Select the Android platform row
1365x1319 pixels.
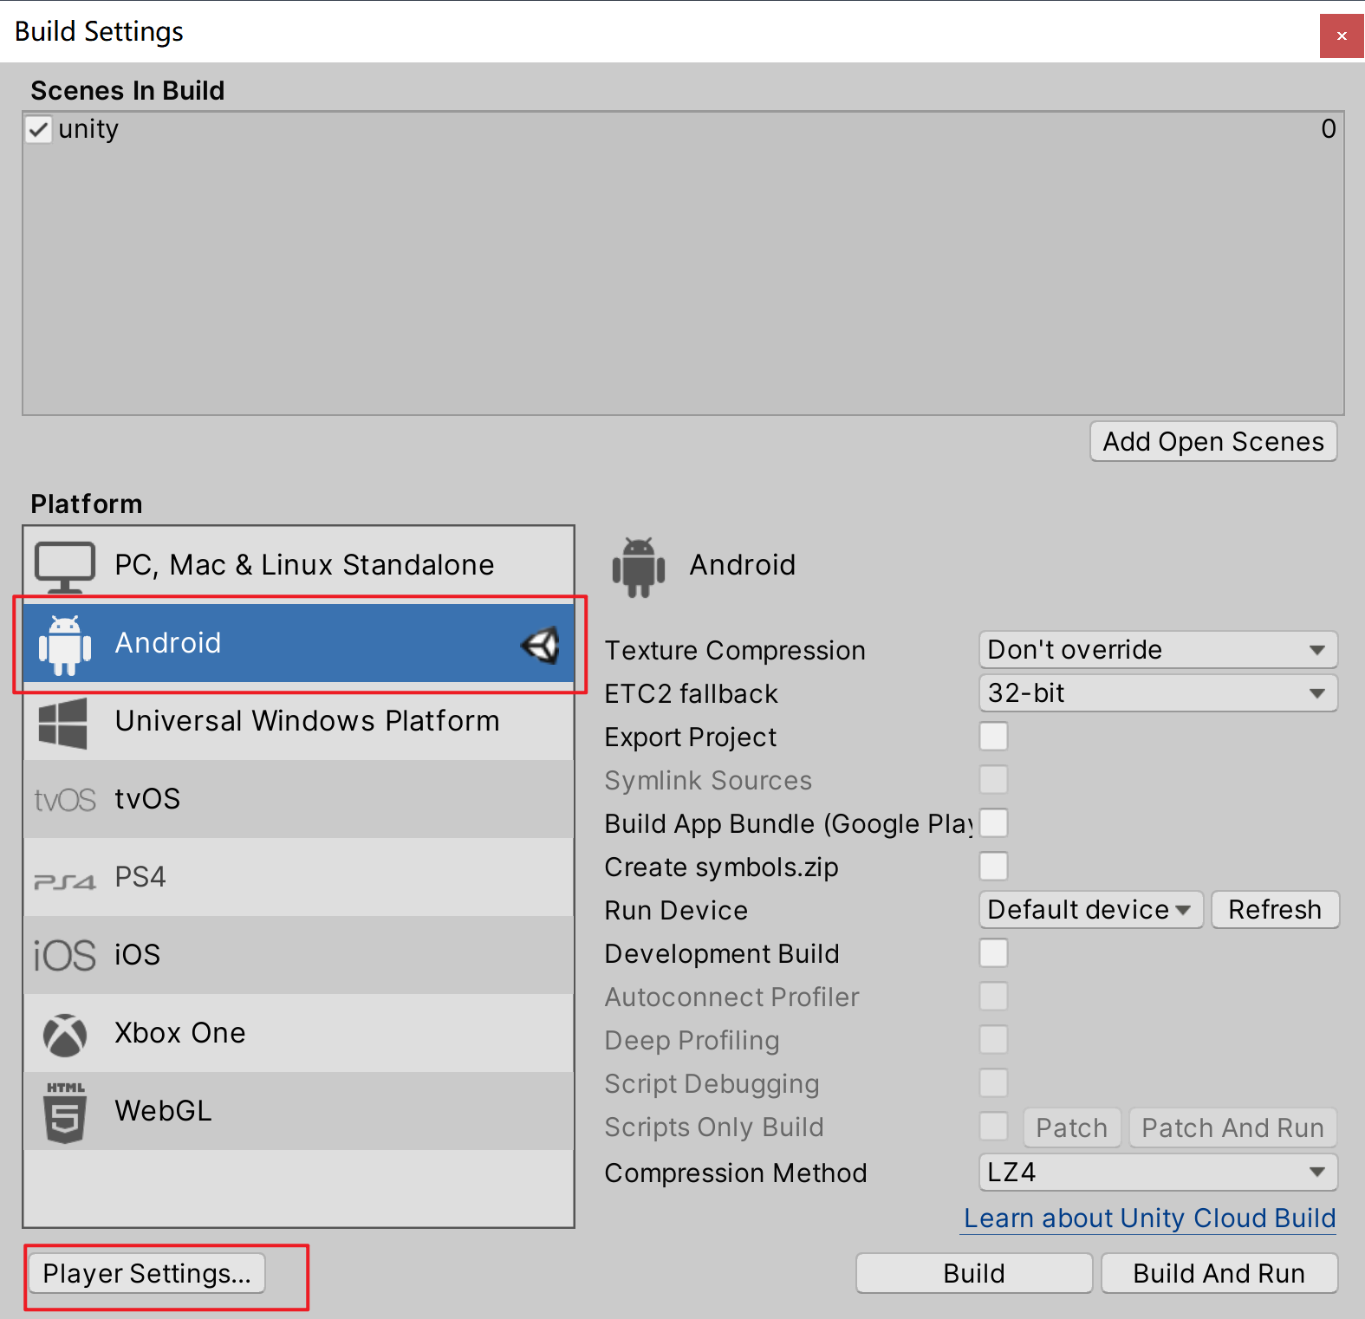point(299,643)
